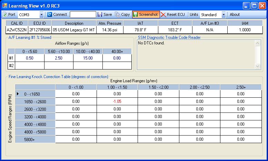Select the A/F learning value 0.50
This screenshot has height=161, width=268.
pos(30,58)
